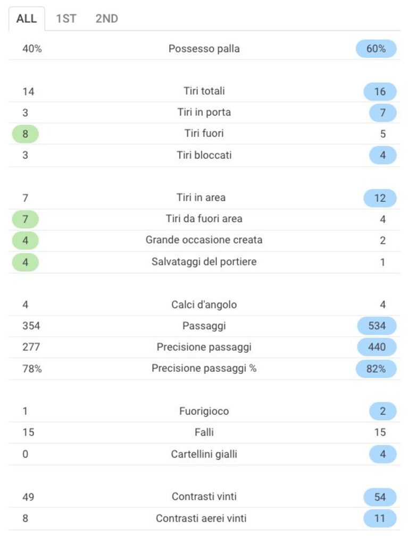This screenshot has height=536, width=408.
Task: Click the Tiri in area 12 badge
Action: pos(380,198)
